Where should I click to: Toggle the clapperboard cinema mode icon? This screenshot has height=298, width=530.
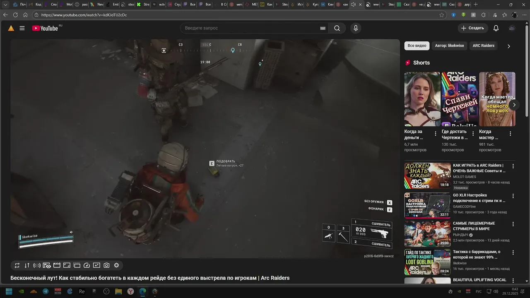click(57, 265)
